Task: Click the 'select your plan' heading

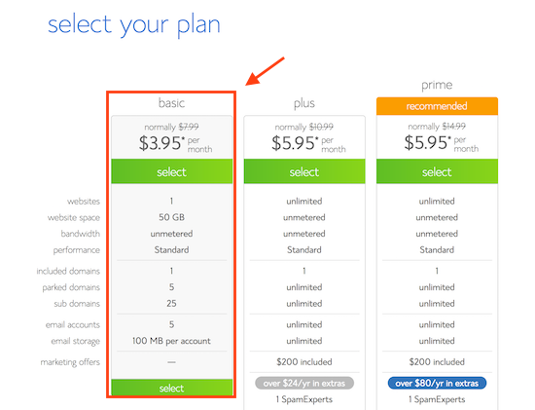Action: point(134,25)
